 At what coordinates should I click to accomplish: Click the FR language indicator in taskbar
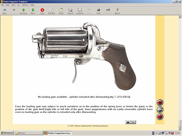[153, 133]
